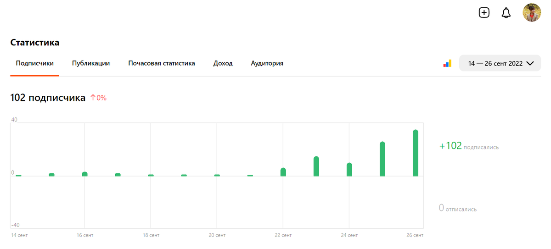This screenshot has width=551, height=249.
Task: Open notifications via the bell icon
Action: coord(506,13)
